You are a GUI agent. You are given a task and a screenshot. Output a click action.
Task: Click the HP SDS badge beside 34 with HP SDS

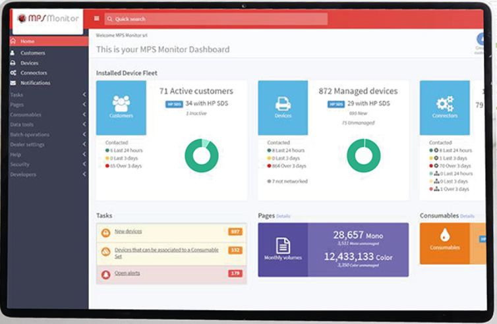click(174, 104)
